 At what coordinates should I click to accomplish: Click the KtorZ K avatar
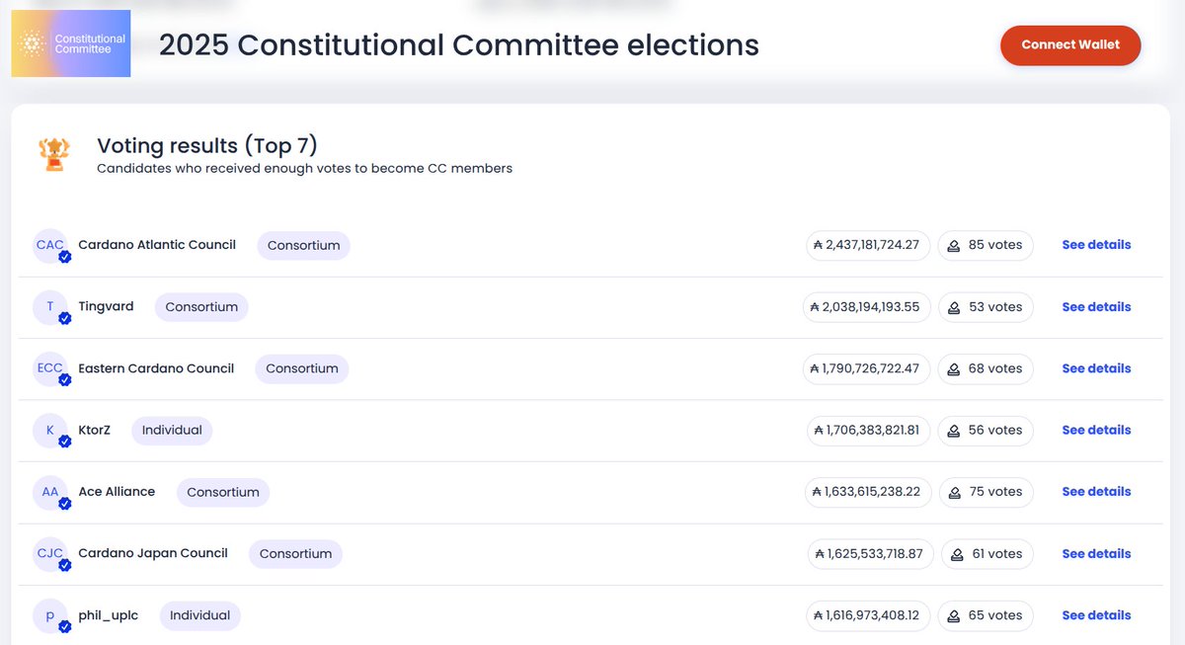pos(50,431)
